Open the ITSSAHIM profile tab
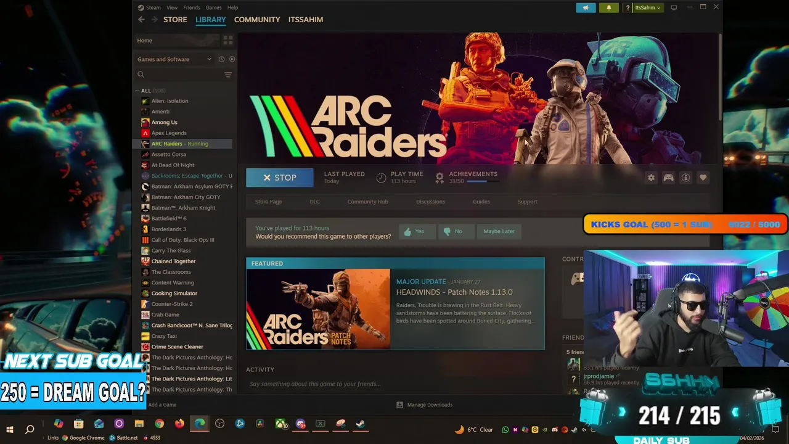The height and width of the screenshot is (444, 789). pos(306,20)
